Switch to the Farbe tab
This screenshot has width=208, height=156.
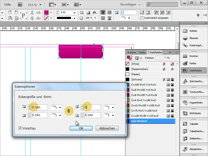pyautogui.click(x=142, y=53)
